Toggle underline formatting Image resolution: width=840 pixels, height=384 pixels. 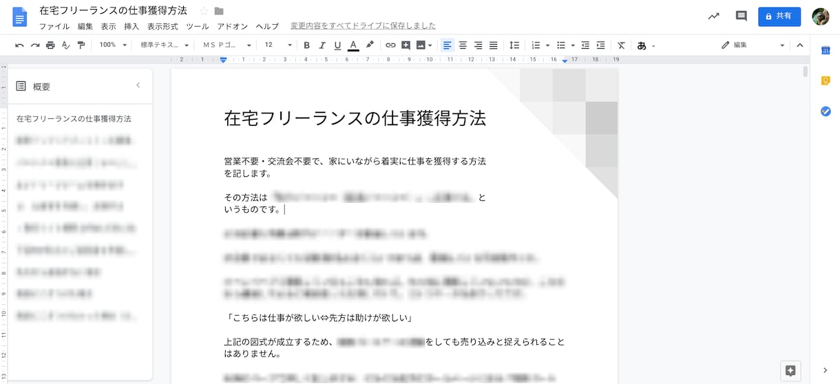(337, 45)
